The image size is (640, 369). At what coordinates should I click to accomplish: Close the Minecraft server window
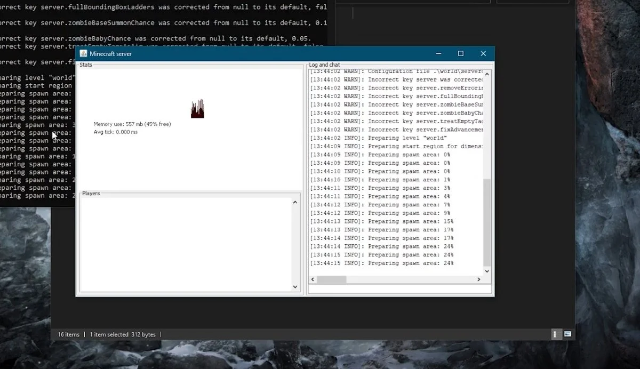(x=483, y=53)
